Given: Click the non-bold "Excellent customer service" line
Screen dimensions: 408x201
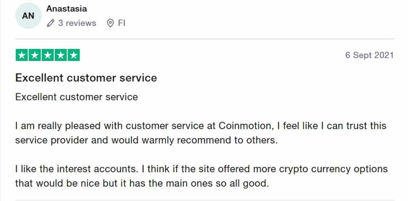Looking at the screenshot, I should click(x=76, y=97).
